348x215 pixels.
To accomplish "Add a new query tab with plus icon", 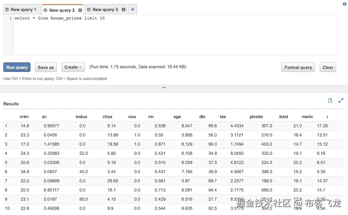I will [133, 9].
